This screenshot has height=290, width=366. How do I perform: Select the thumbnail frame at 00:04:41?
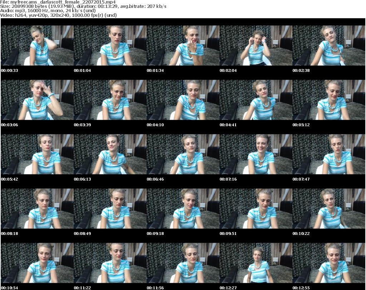coord(256,100)
